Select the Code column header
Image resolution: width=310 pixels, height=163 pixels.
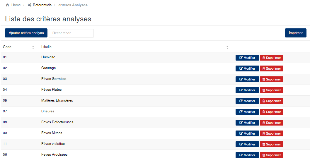[7, 47]
